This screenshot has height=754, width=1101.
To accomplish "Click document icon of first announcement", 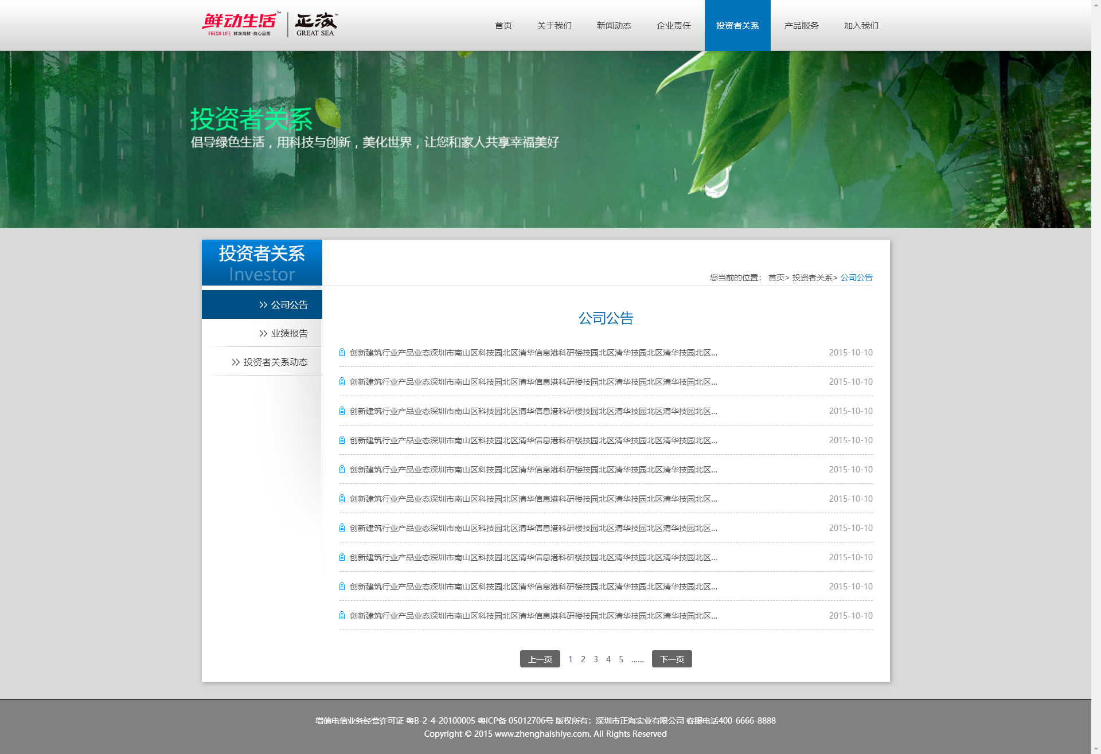I will [342, 353].
